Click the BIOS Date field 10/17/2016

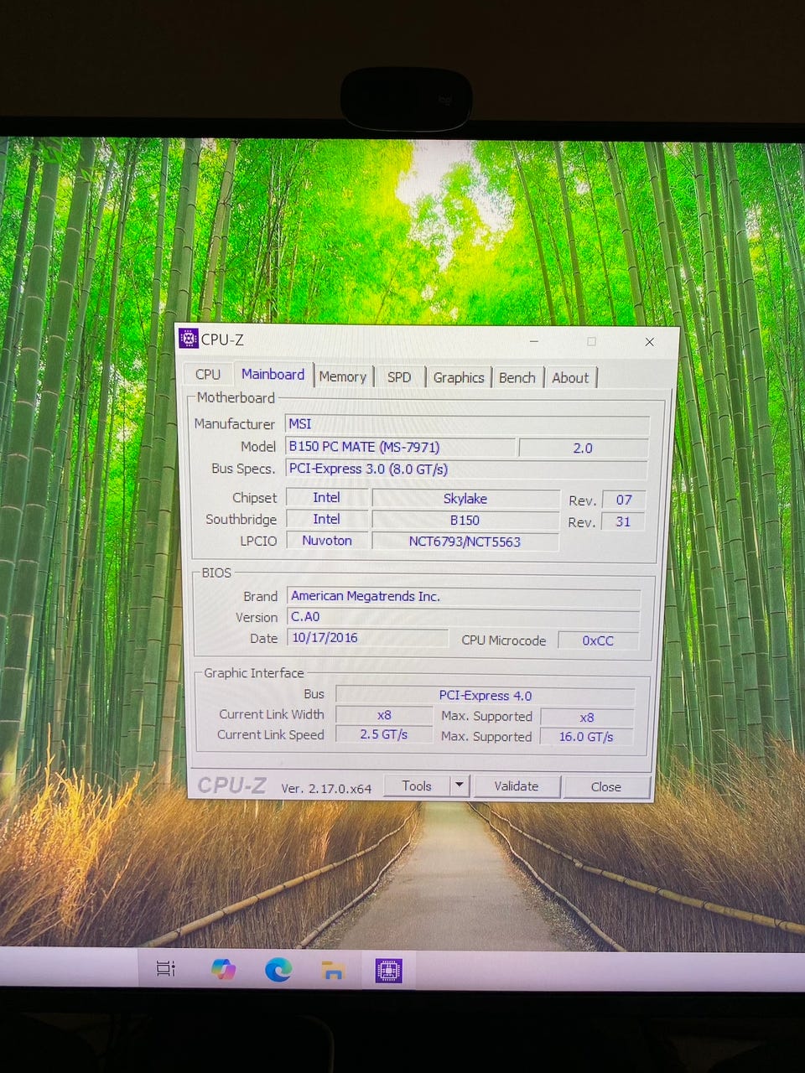[x=367, y=638]
